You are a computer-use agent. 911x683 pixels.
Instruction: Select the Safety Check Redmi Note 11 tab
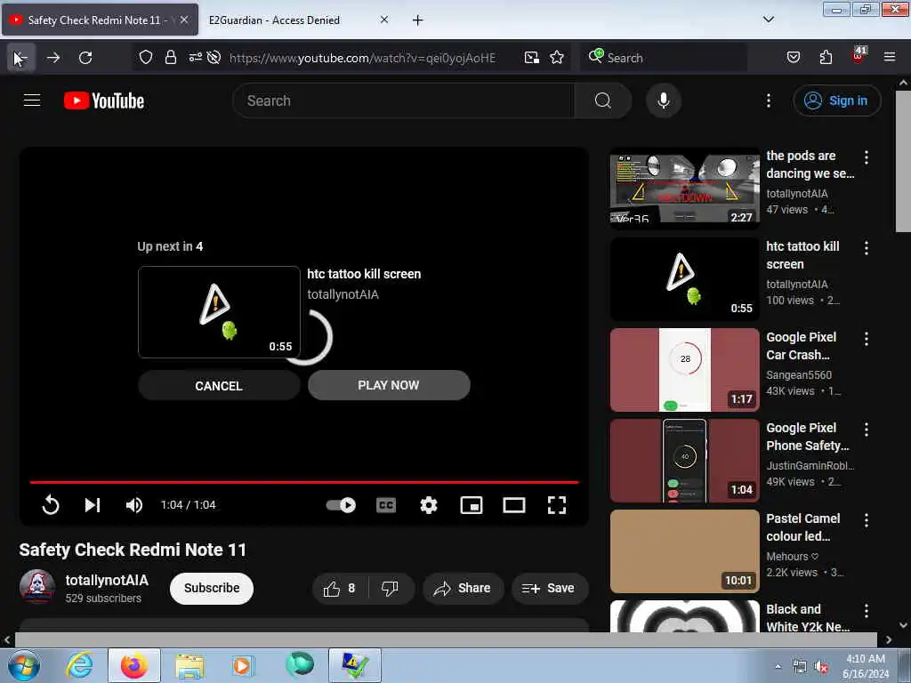tap(100, 20)
